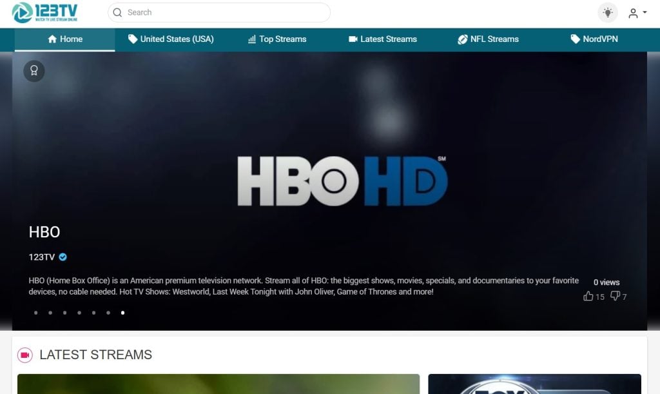The width and height of the screenshot is (660, 394).
Task: Click the pink camera Latest Streams icon
Action: tap(25, 355)
